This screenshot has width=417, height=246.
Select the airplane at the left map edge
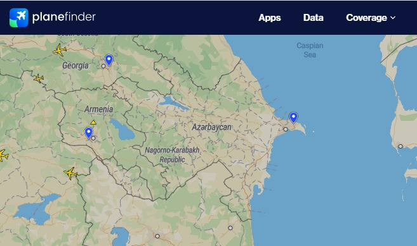coord(4,155)
